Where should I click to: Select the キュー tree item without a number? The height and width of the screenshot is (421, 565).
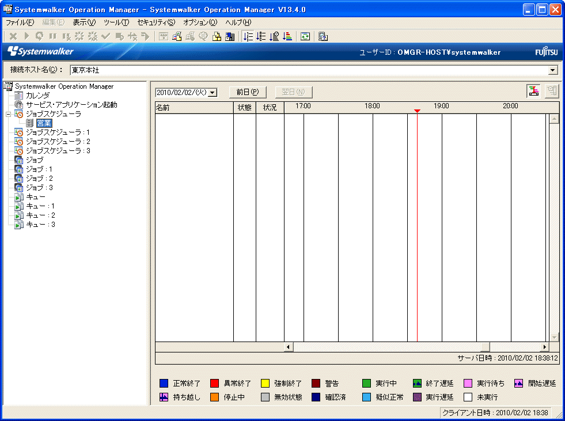pos(36,197)
